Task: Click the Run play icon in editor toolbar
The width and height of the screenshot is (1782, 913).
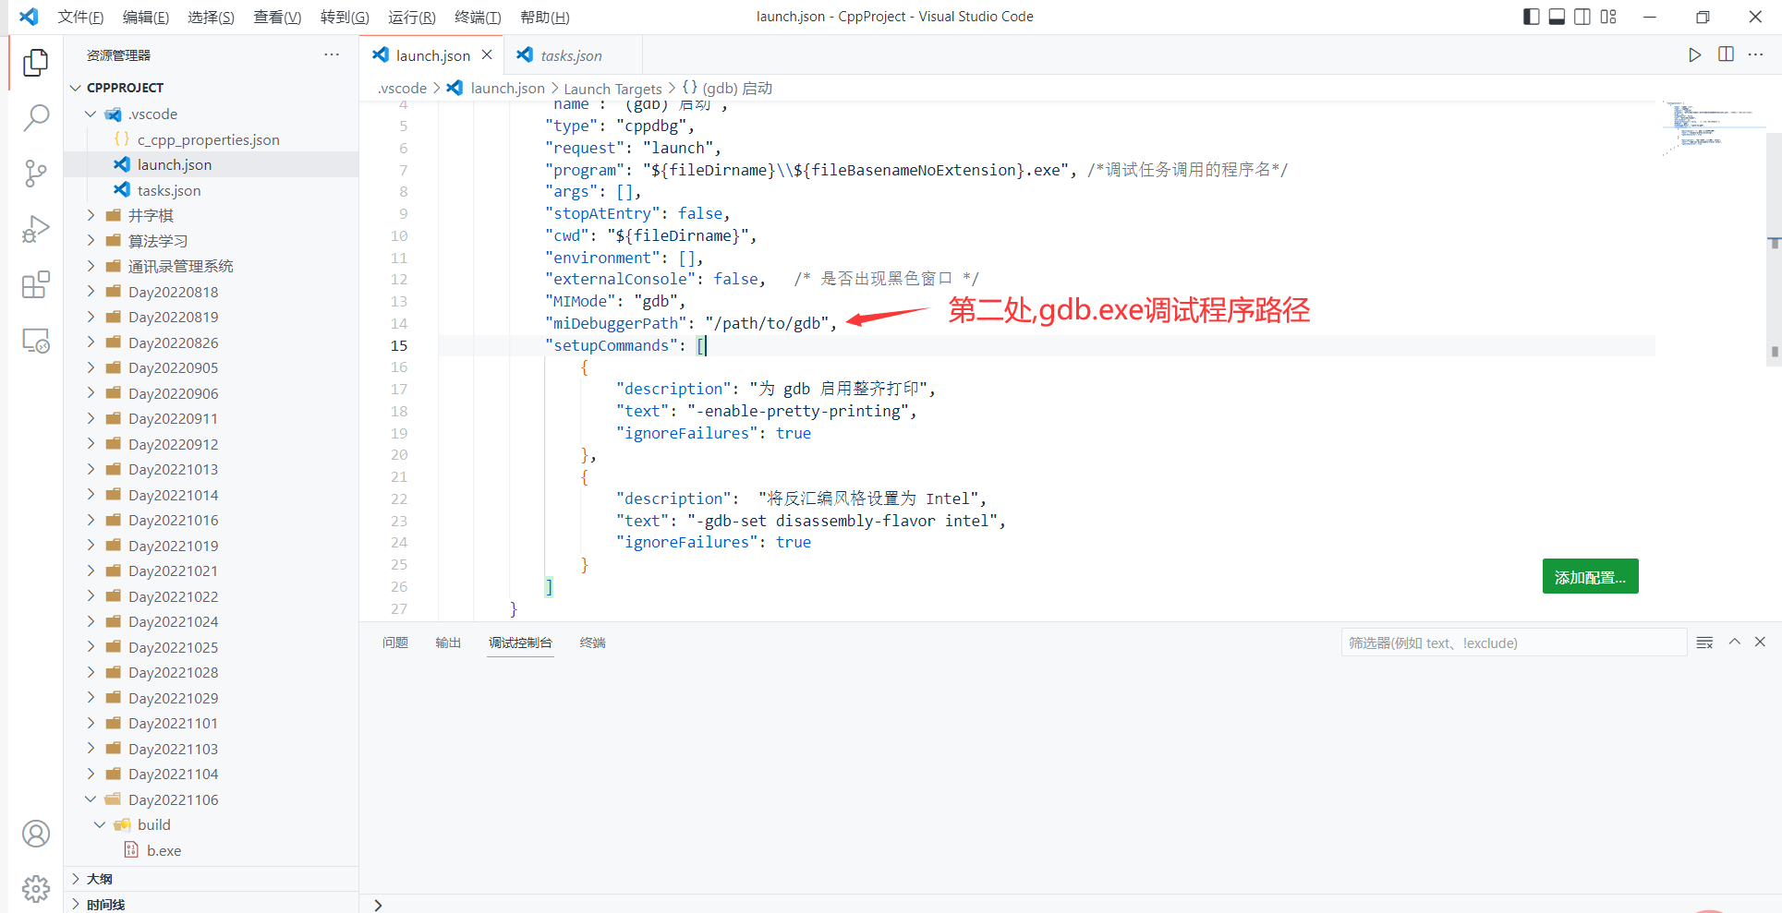Action: 1694,54
